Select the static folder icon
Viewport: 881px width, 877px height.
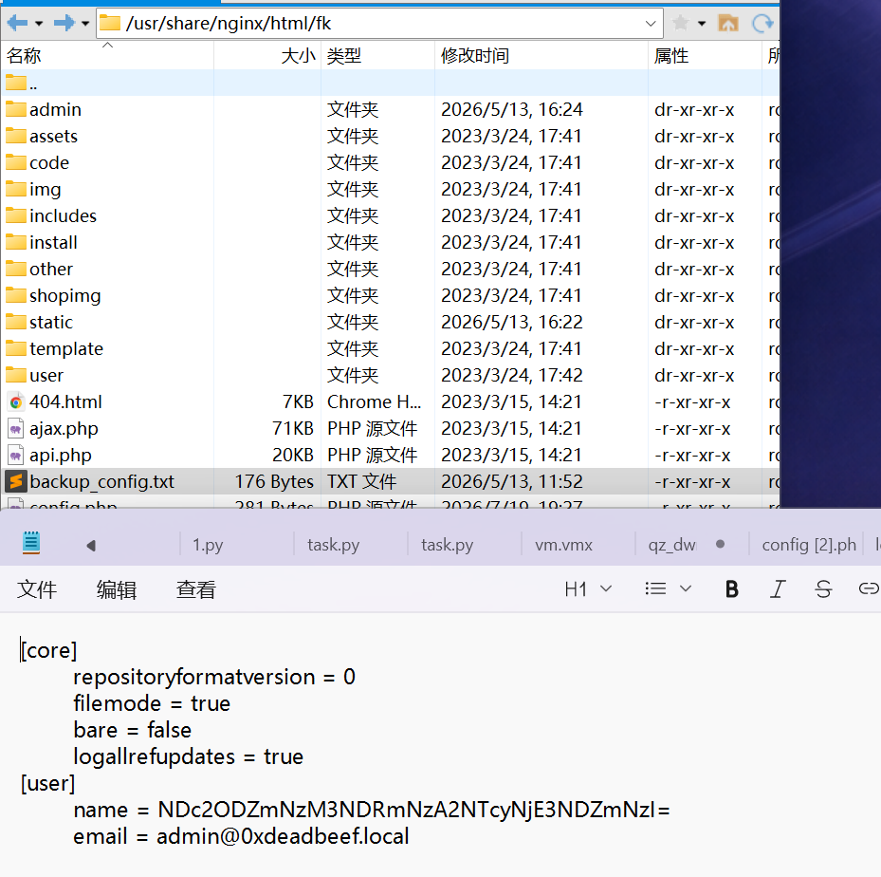tap(16, 322)
